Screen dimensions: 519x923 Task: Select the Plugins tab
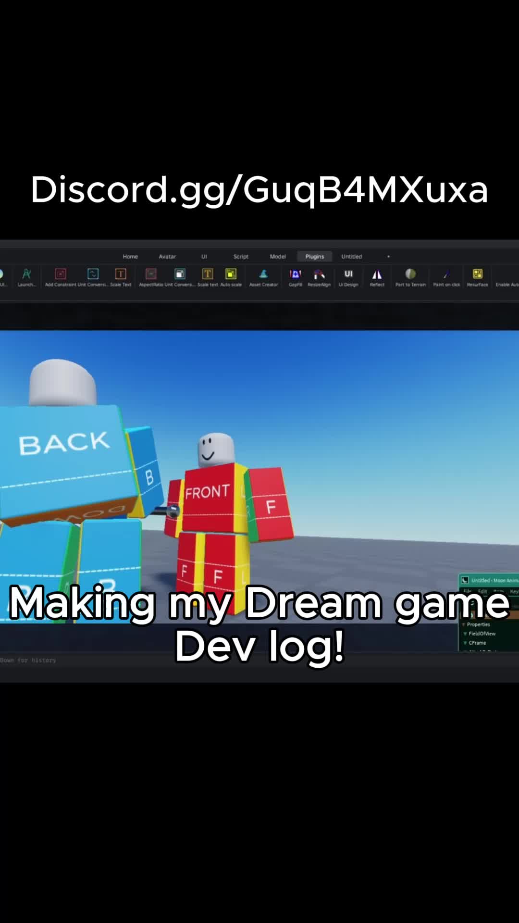click(315, 257)
